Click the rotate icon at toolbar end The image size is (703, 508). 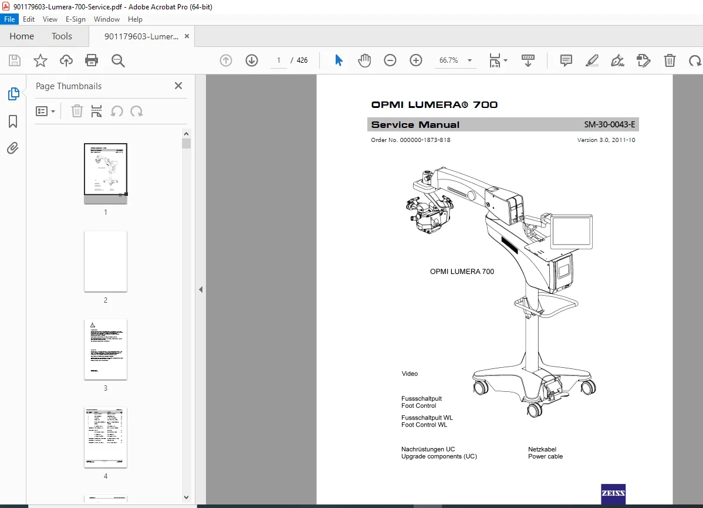point(695,60)
